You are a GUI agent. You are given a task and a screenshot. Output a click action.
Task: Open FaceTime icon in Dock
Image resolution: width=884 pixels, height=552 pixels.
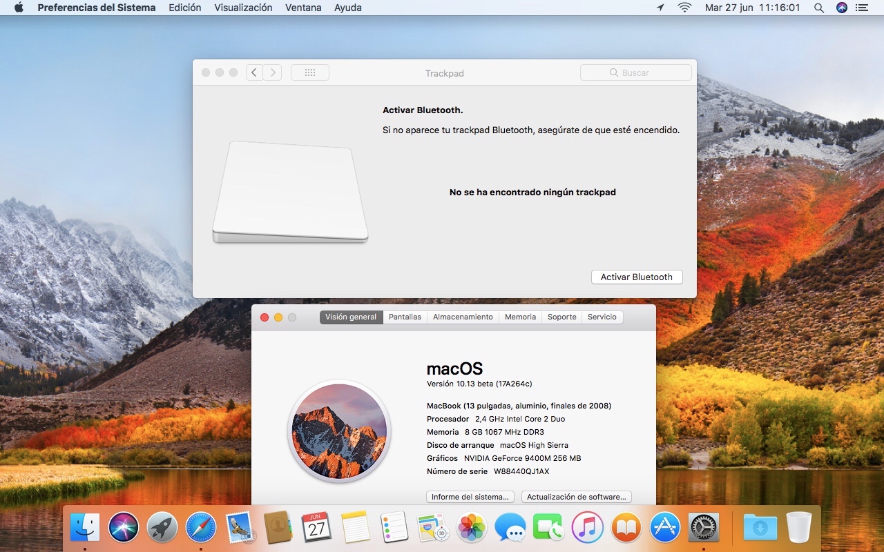coord(549,528)
